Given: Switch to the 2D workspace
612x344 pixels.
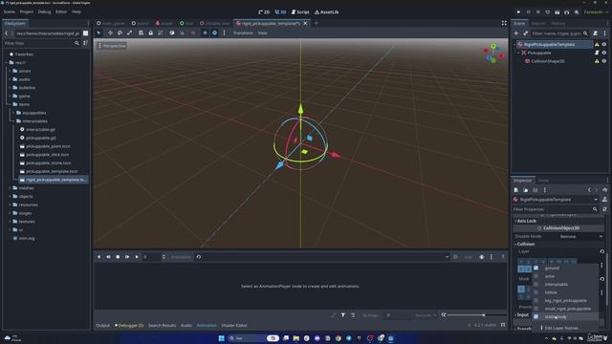Looking at the screenshot, I should 264,12.
